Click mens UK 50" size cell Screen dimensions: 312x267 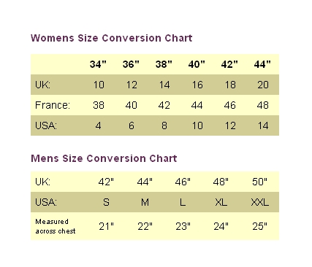coord(259,182)
